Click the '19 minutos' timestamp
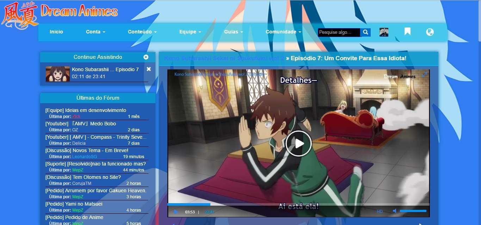The image size is (481, 225). pos(134,157)
